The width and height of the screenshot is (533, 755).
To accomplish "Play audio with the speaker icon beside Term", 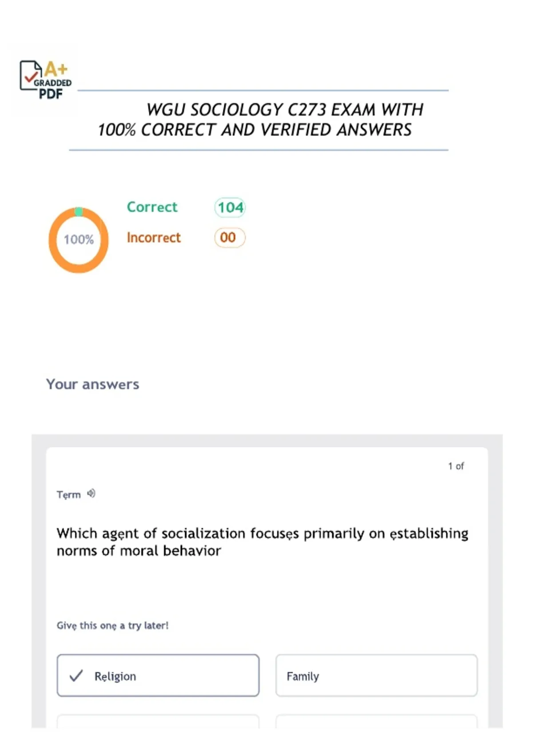I will [x=91, y=493].
